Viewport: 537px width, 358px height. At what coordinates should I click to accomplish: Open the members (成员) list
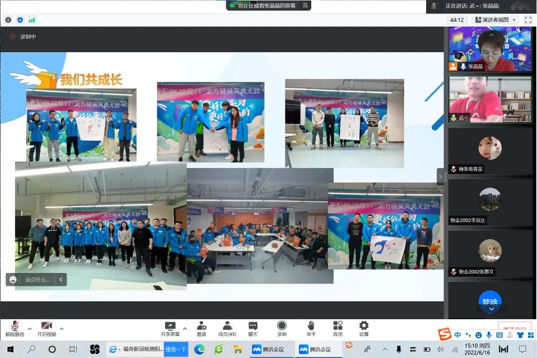point(227,328)
